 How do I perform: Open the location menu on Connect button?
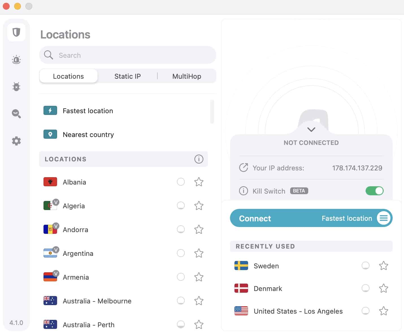point(384,218)
